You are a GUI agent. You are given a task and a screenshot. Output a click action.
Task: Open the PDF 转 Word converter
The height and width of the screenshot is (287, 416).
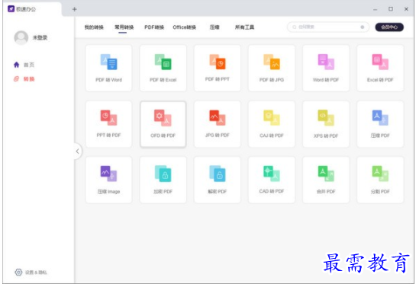[108, 68]
